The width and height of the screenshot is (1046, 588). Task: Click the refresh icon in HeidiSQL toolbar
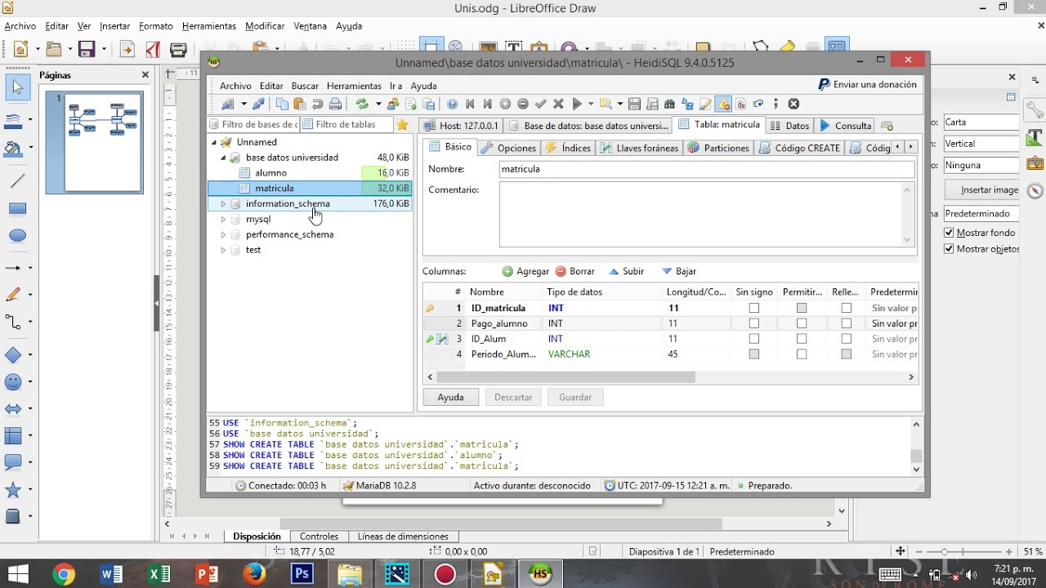(362, 104)
